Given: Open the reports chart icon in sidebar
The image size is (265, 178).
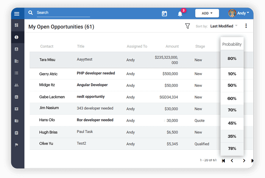Looking at the screenshot, I should [x=16, y=97].
